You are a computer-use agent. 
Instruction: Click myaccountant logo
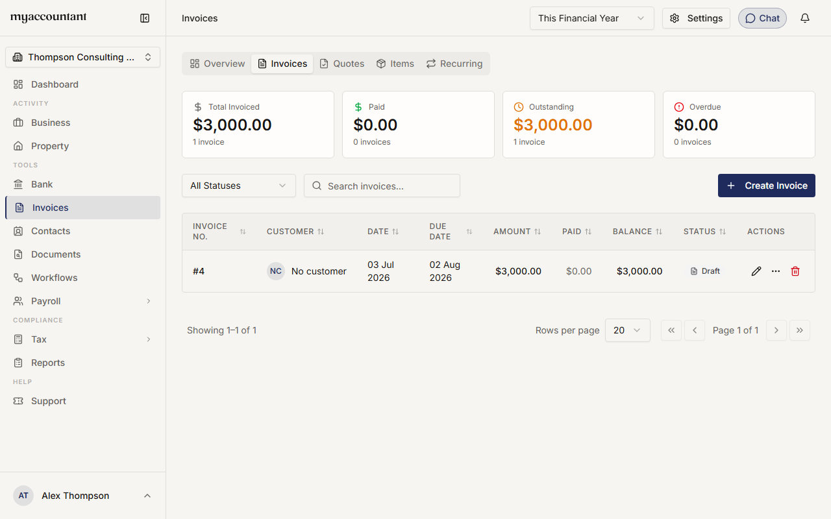[49, 18]
